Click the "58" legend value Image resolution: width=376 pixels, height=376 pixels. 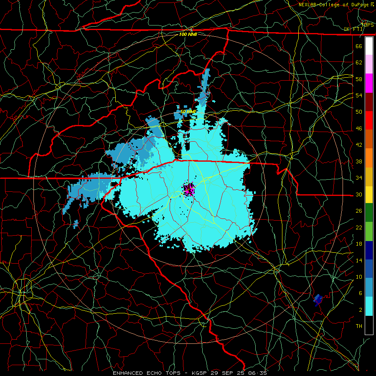point(359,79)
